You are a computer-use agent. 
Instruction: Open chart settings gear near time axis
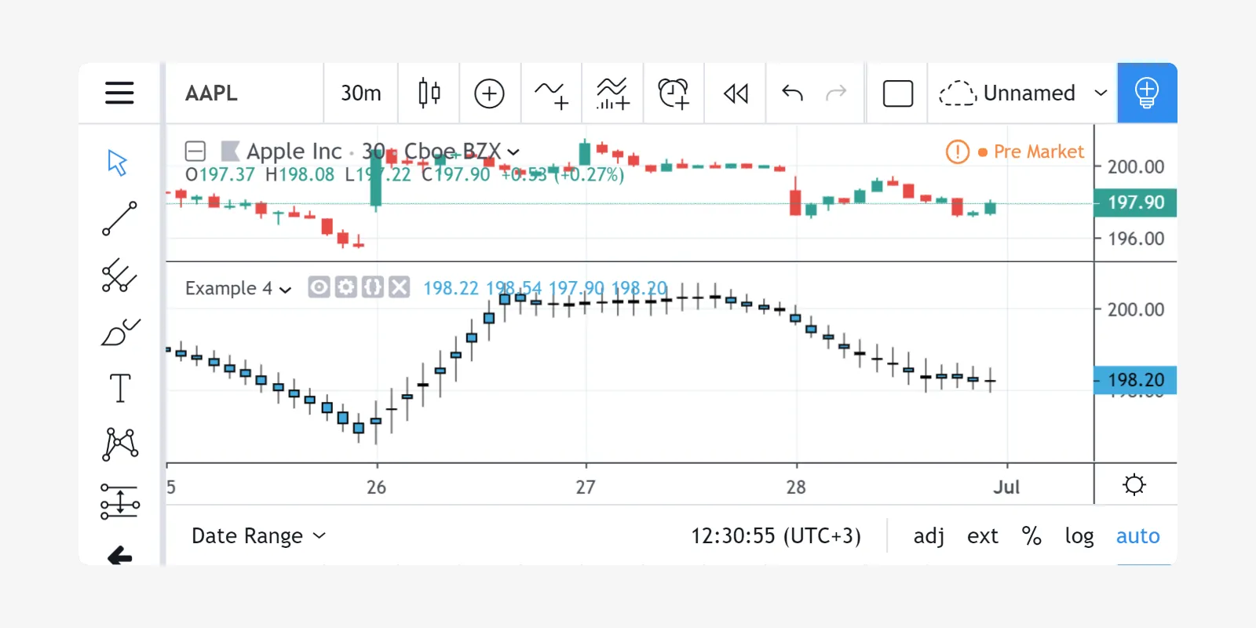1134,484
